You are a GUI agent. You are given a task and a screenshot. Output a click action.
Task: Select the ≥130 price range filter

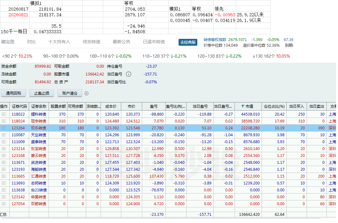click(x=271, y=56)
